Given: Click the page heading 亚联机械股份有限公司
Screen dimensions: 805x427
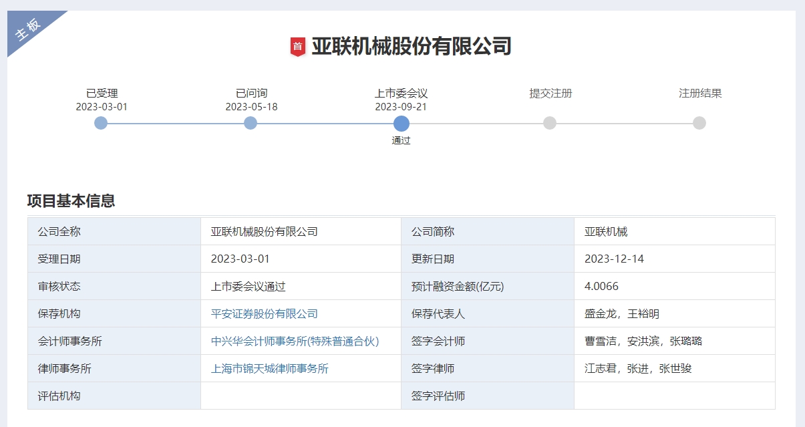Looking at the screenshot, I should [412, 47].
